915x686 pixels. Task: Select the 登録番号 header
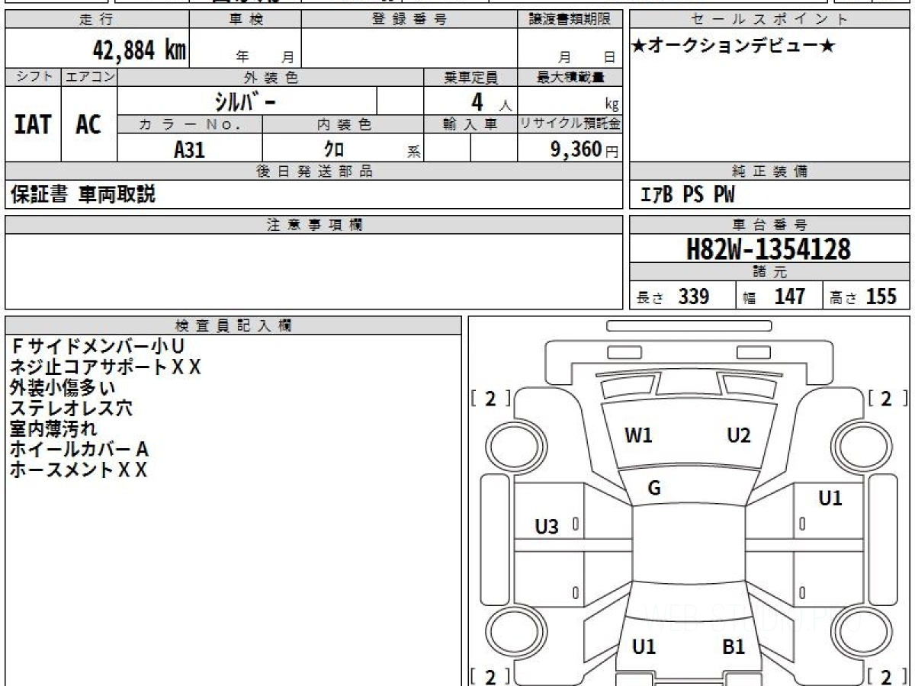click(x=409, y=20)
